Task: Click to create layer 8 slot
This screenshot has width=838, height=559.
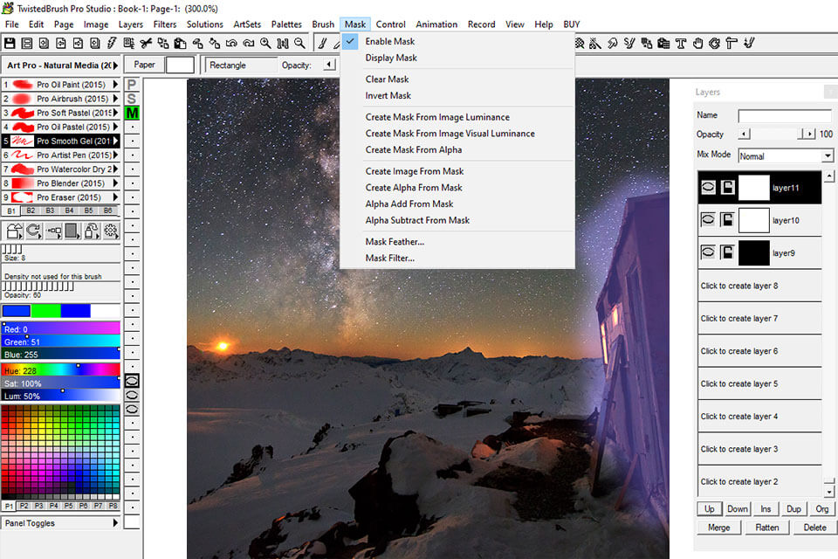Action: coord(759,286)
